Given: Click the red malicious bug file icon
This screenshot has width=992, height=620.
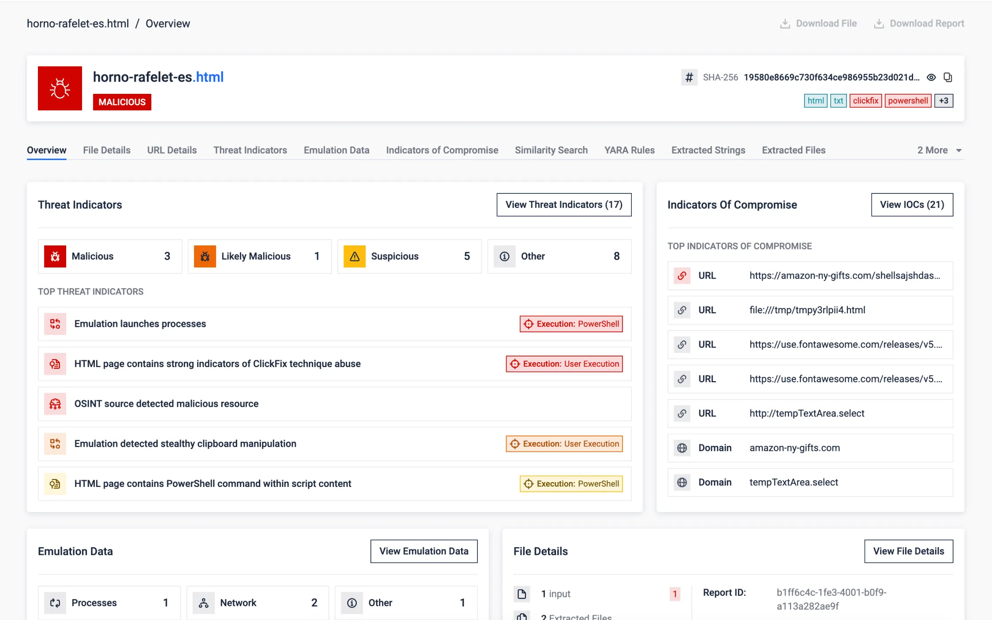Looking at the screenshot, I should 60,88.
